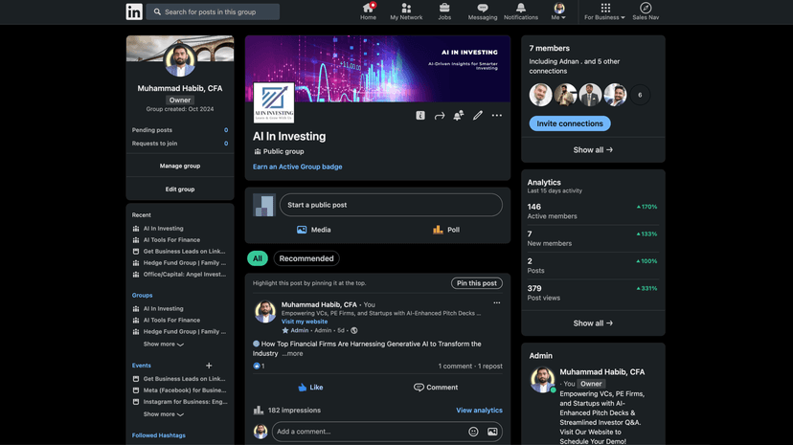Open the For Business dropdown
Image resolution: width=793 pixels, height=445 pixels.
point(605,11)
